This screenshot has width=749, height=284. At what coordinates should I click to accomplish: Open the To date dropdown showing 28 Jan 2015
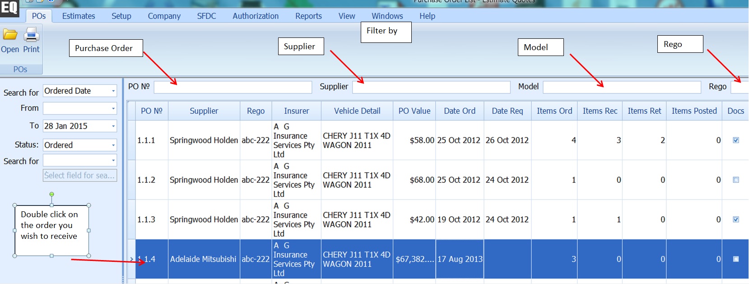coord(113,126)
